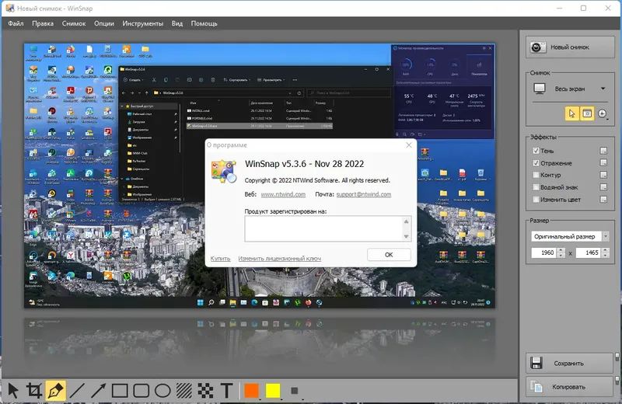Click the Сохранить button

pyautogui.click(x=570, y=363)
